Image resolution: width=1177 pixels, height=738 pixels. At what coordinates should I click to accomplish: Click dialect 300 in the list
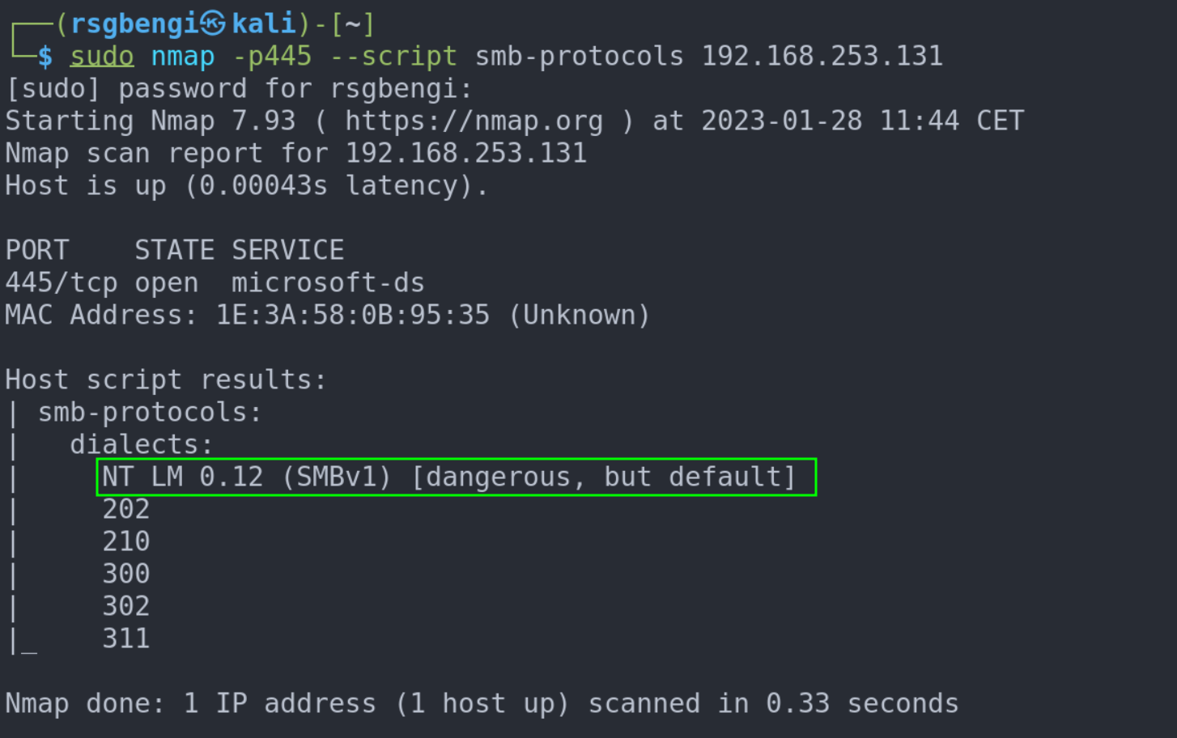point(126,574)
